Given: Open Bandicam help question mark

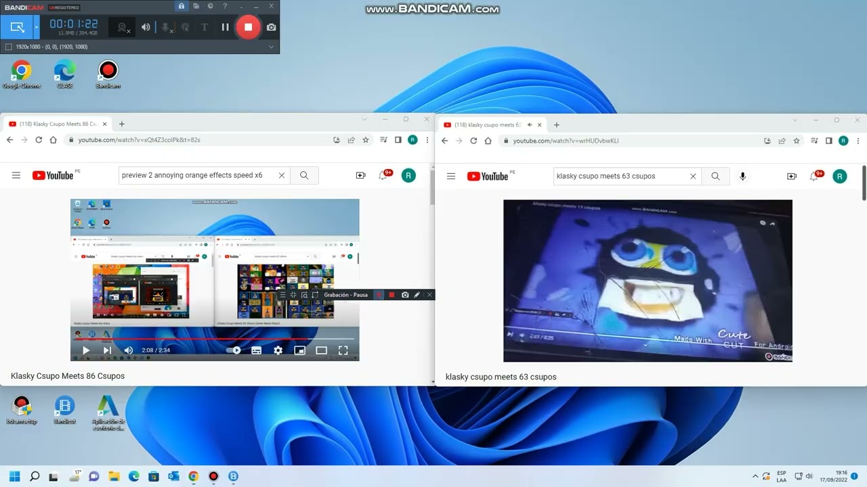Looking at the screenshot, I should (x=226, y=6).
